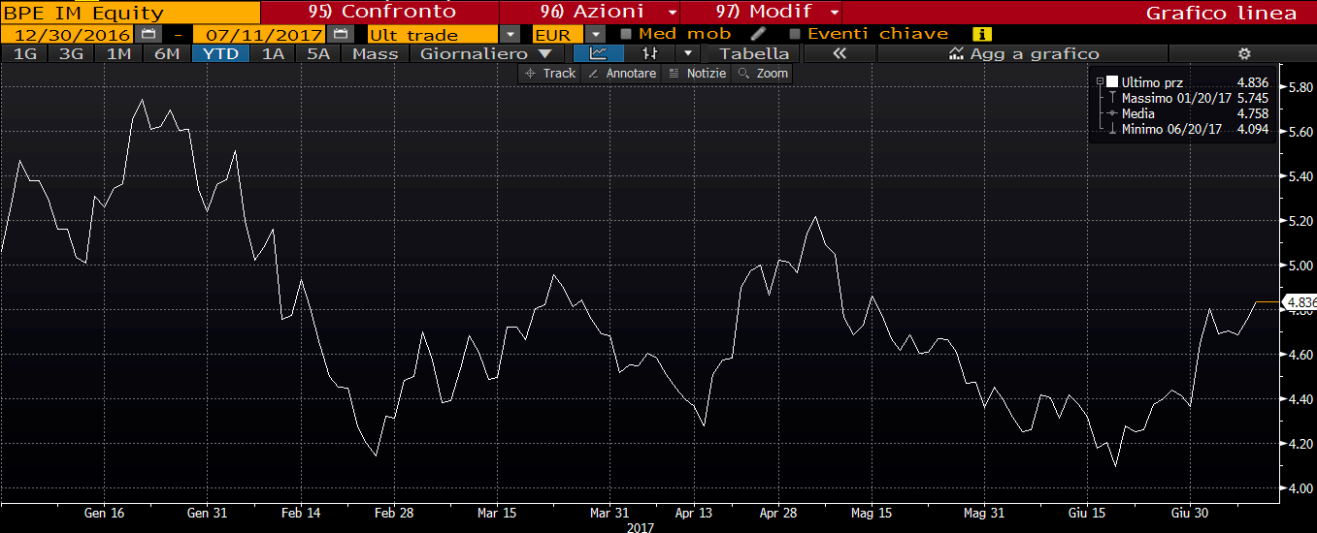Collapse the Ultimo prz legend tree
The width and height of the screenshot is (1317, 533).
(1100, 82)
